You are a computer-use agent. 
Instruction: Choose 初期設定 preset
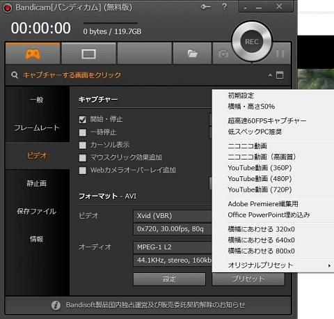(273, 95)
